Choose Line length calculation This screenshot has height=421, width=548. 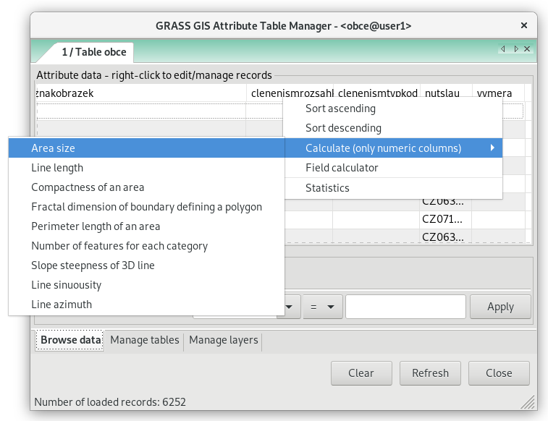(146, 168)
